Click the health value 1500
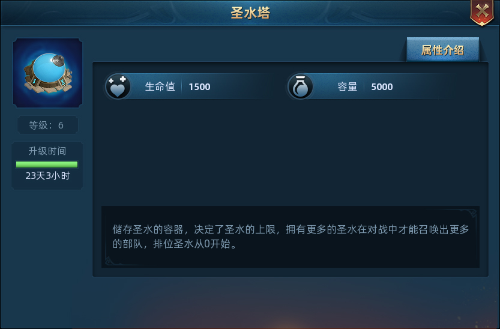 pos(199,86)
